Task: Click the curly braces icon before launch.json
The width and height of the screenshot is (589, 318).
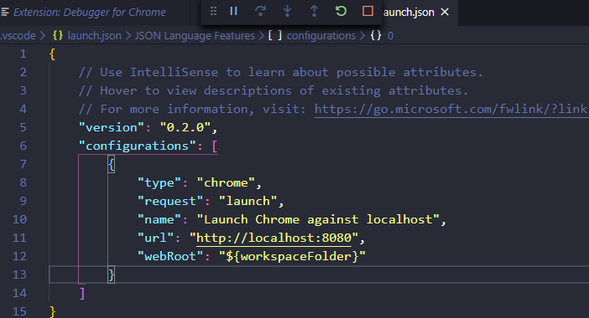Action: (58, 36)
